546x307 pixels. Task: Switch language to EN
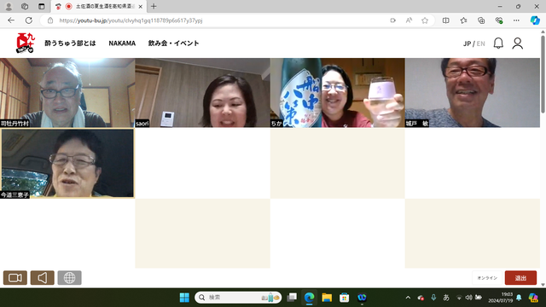(480, 43)
